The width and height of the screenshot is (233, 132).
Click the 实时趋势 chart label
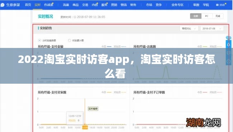[x=93, y=109]
